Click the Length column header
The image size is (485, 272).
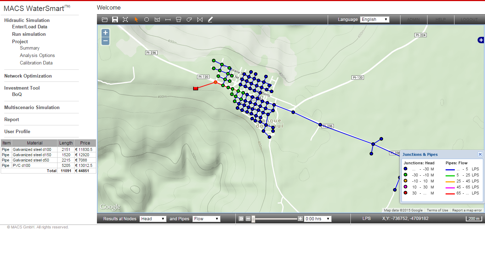tap(66, 143)
